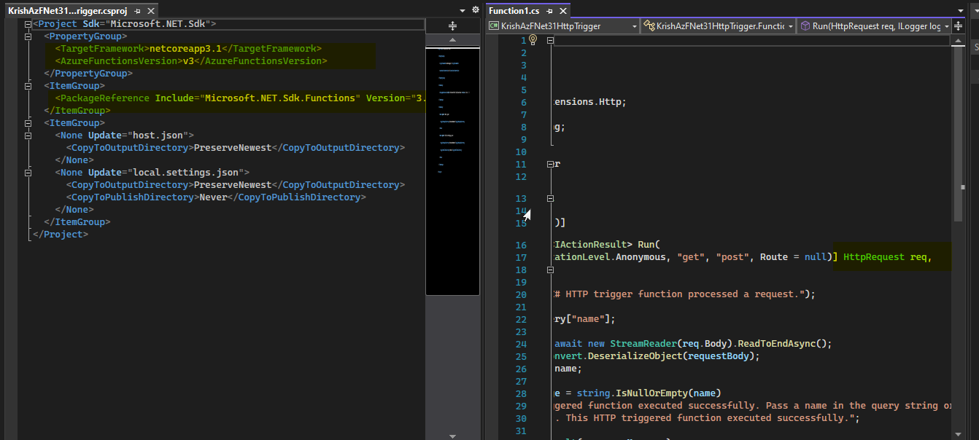Click PreserveNewest under host.json
979x440 pixels.
[233, 148]
